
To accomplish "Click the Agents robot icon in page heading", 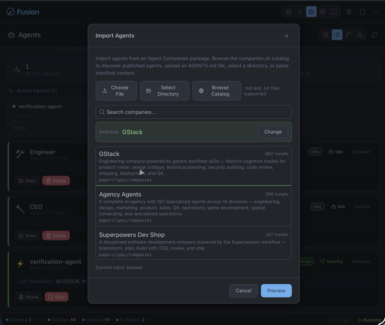I will 11,35.
